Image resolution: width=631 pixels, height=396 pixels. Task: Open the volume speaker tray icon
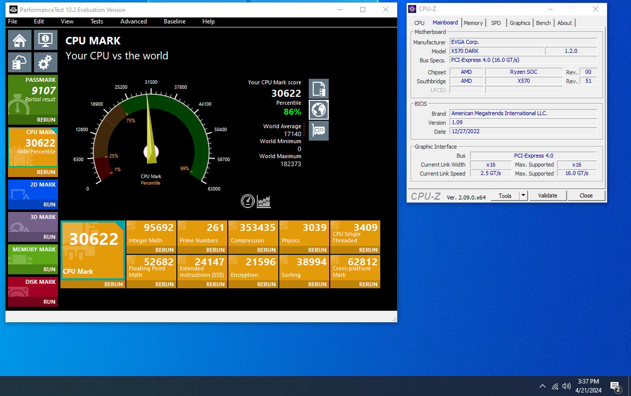tap(567, 386)
